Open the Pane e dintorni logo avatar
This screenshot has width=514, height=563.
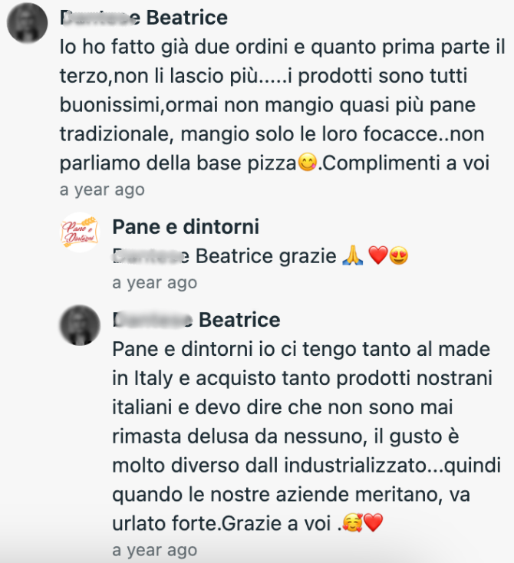click(80, 232)
